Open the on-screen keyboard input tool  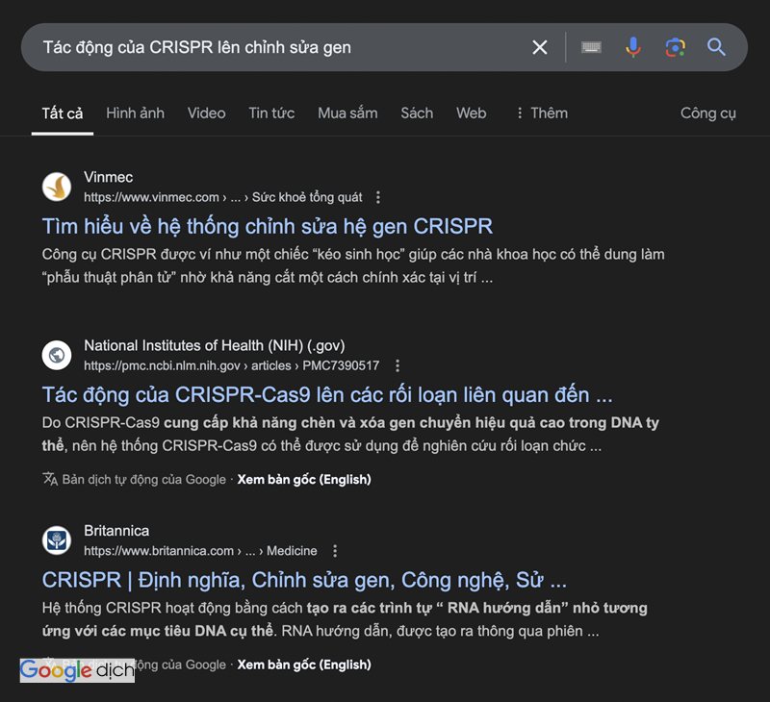tap(591, 47)
